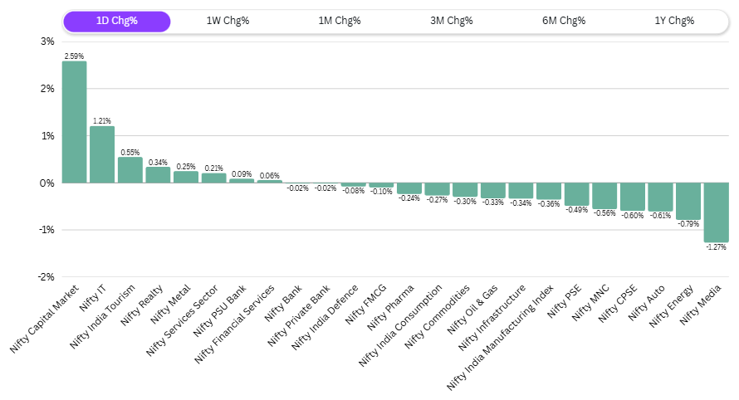This screenshot has width=739, height=400.
Task: Click the Nifty Metal bar
Action: pos(186,177)
